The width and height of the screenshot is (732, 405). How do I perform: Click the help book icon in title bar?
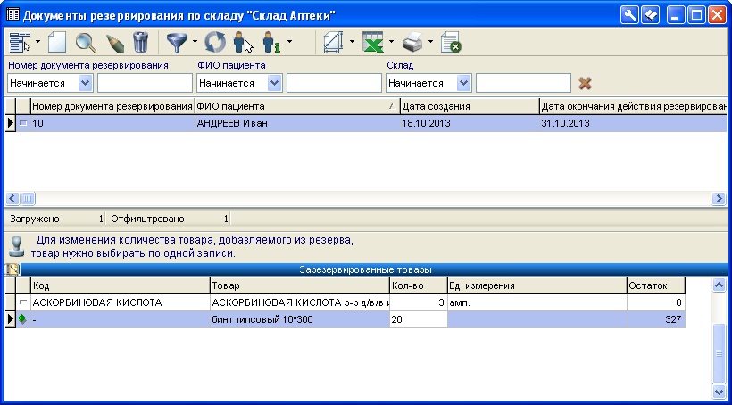point(650,15)
